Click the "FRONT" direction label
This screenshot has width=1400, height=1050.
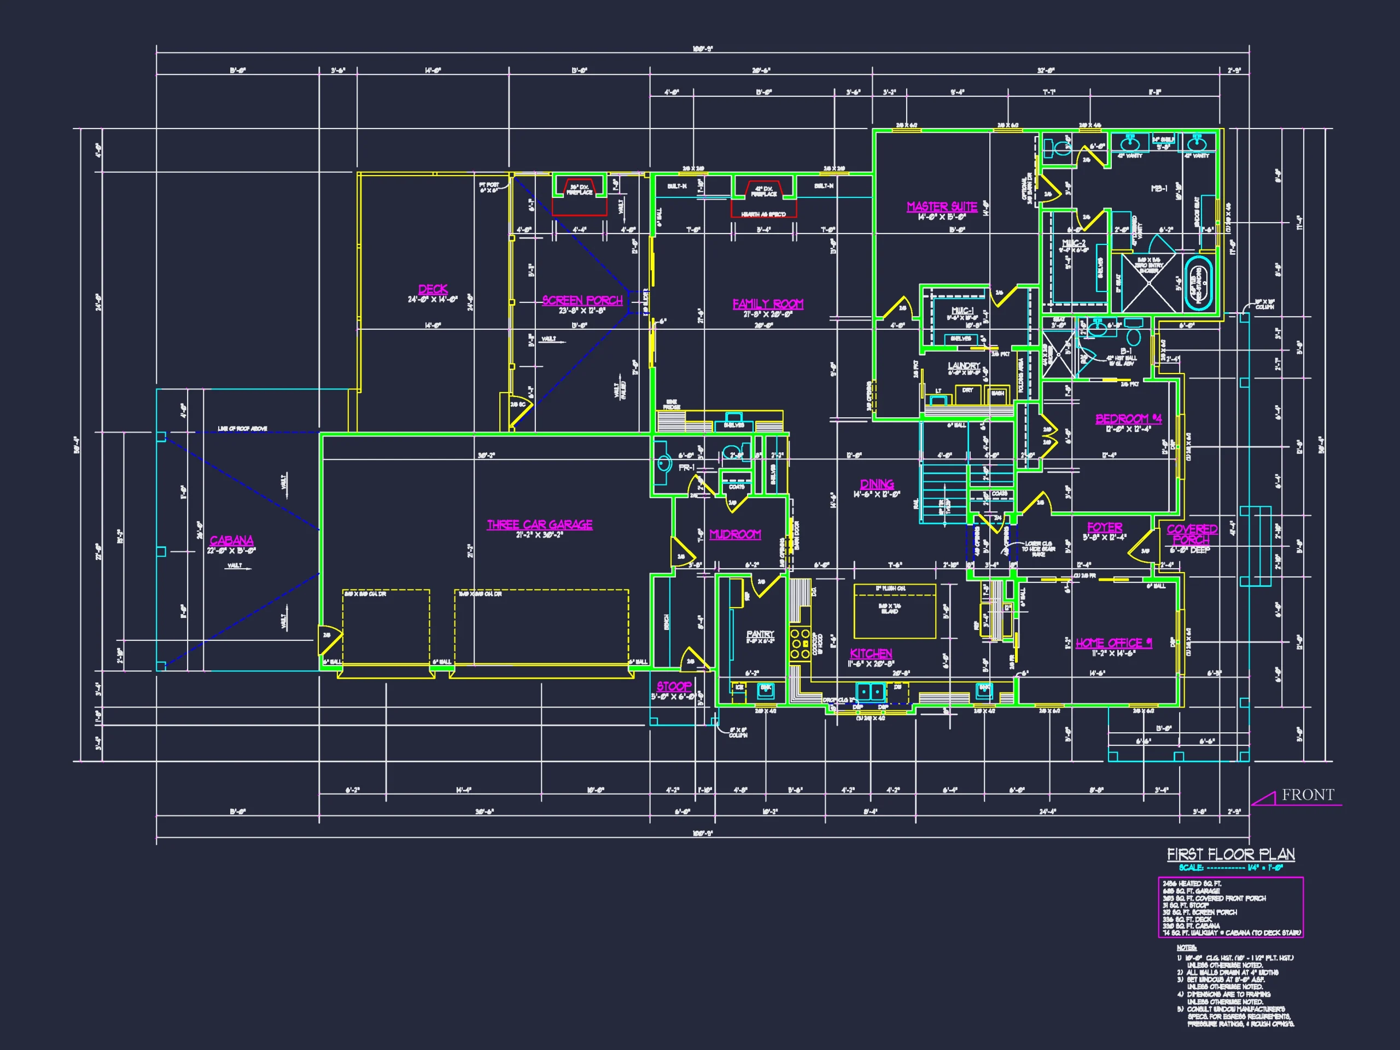click(x=1308, y=794)
